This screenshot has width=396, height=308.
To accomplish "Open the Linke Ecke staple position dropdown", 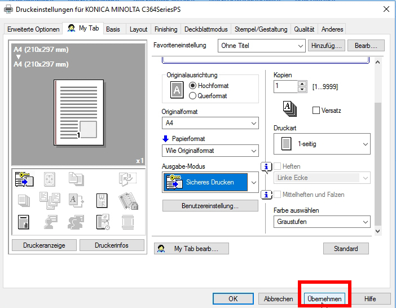I will (322, 178).
